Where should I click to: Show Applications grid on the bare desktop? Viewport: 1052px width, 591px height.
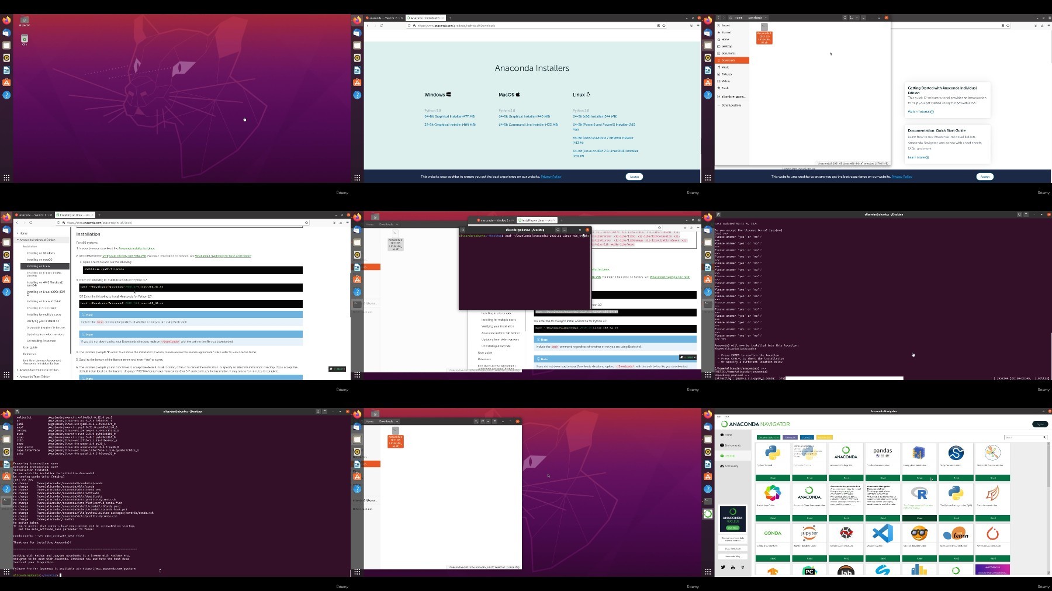click(6, 177)
